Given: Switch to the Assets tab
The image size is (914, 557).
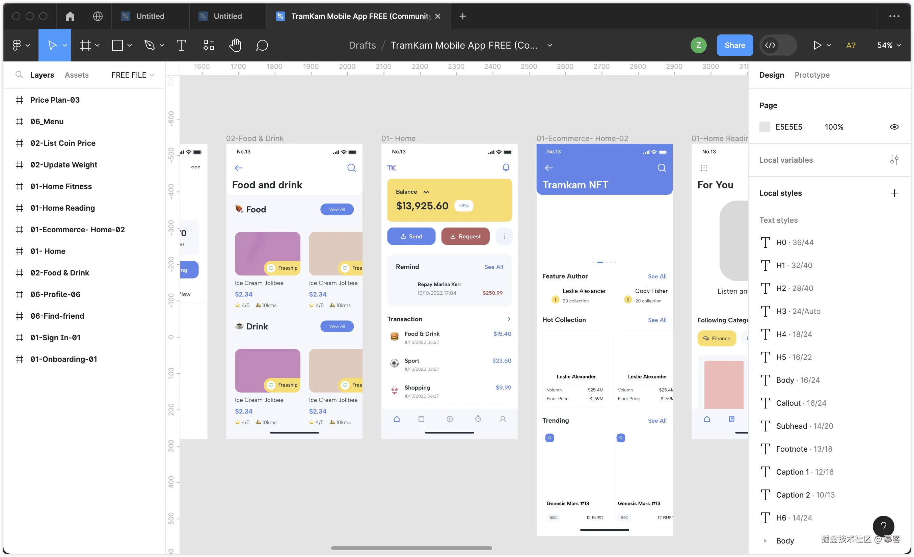Looking at the screenshot, I should coord(76,75).
